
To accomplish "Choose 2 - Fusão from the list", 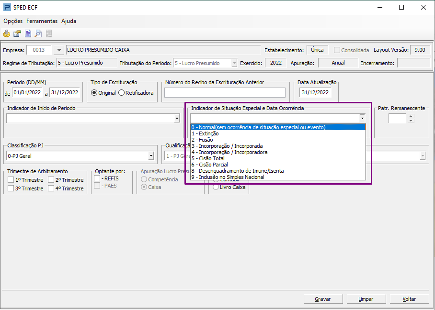I will [278, 140].
